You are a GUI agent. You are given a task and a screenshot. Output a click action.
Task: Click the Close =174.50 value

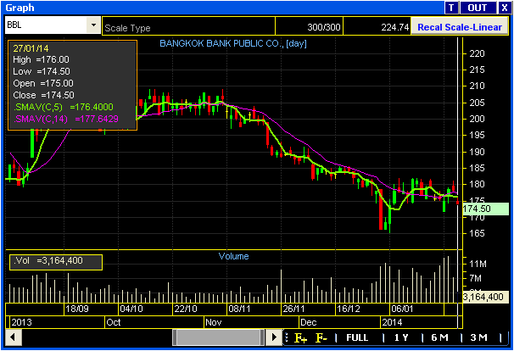(x=43, y=95)
